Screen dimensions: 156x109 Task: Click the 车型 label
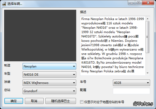click(7, 74)
